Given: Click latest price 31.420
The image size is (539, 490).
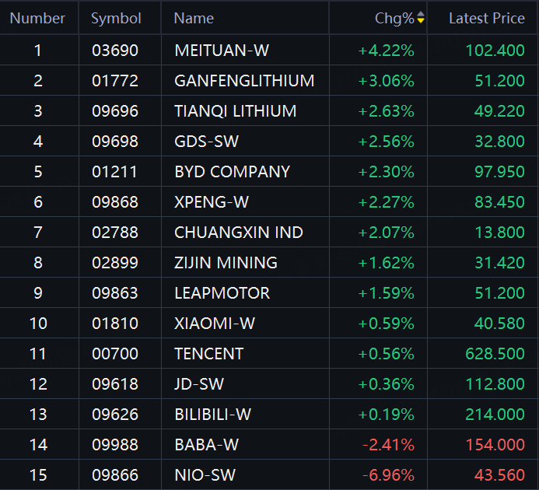Looking at the screenshot, I should pos(499,263).
